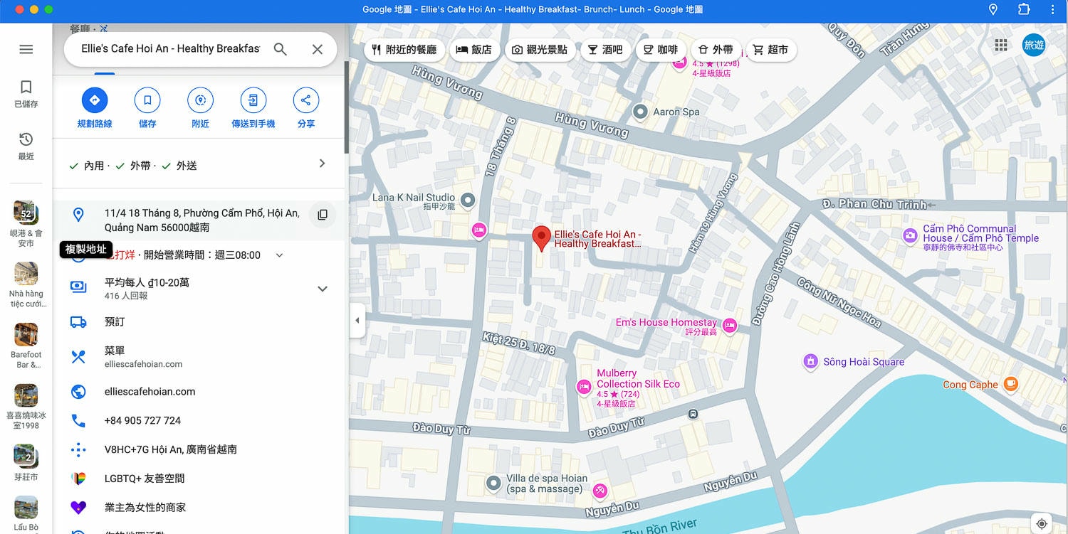Click the Lana K Nail Studio marker
Image resolution: width=1068 pixels, height=534 pixels.
click(468, 201)
